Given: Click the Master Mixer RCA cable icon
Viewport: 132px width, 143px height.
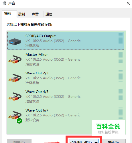Looking at the screenshot, I should coord(15,59).
